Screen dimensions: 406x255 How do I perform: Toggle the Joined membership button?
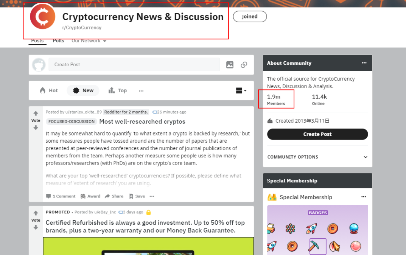(250, 17)
